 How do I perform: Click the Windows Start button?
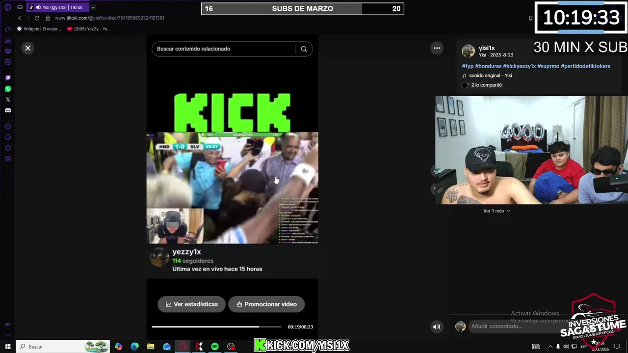pos(7,347)
